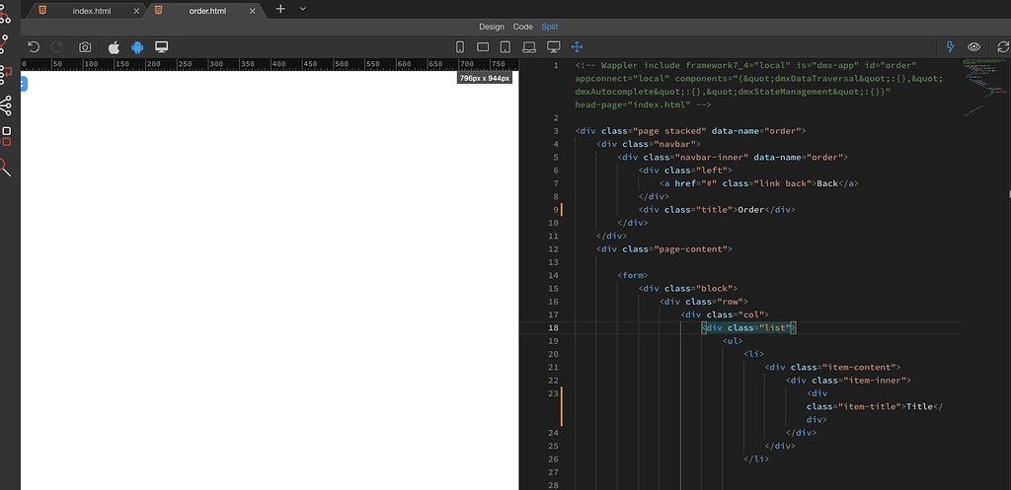Select the desktop theme monitor icon

pos(161,47)
